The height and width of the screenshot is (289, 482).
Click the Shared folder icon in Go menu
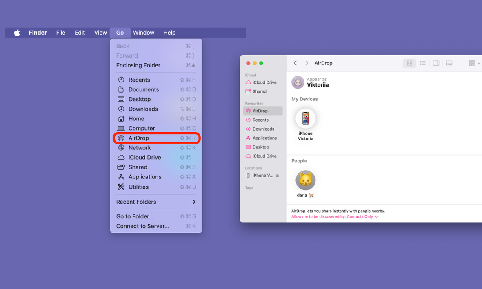[x=121, y=167]
